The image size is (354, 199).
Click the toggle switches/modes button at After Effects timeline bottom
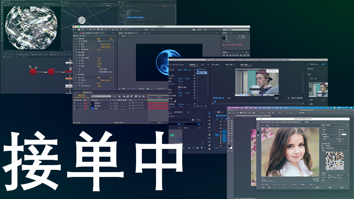pyautogui.click(x=119, y=122)
